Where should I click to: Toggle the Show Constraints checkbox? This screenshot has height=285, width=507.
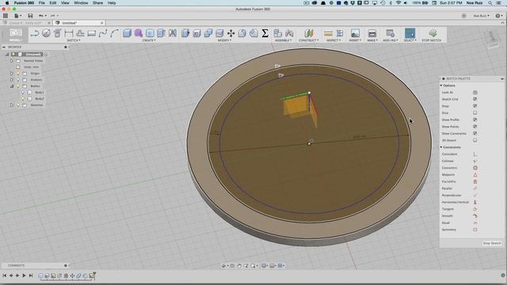pos(475,134)
